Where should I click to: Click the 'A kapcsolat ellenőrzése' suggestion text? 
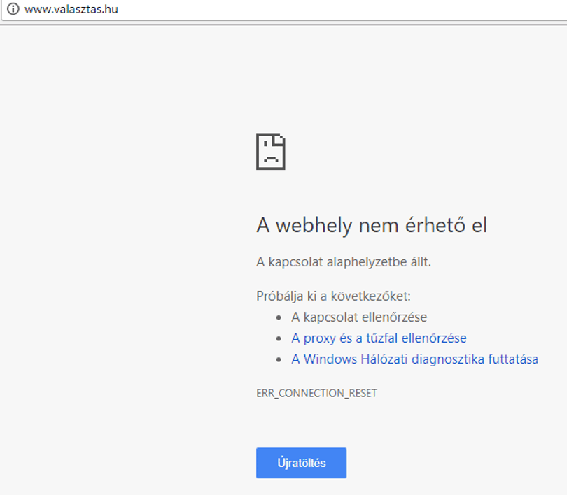[359, 317]
